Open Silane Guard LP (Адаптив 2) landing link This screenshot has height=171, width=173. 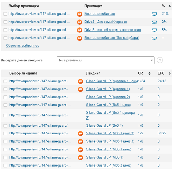tap(108, 97)
